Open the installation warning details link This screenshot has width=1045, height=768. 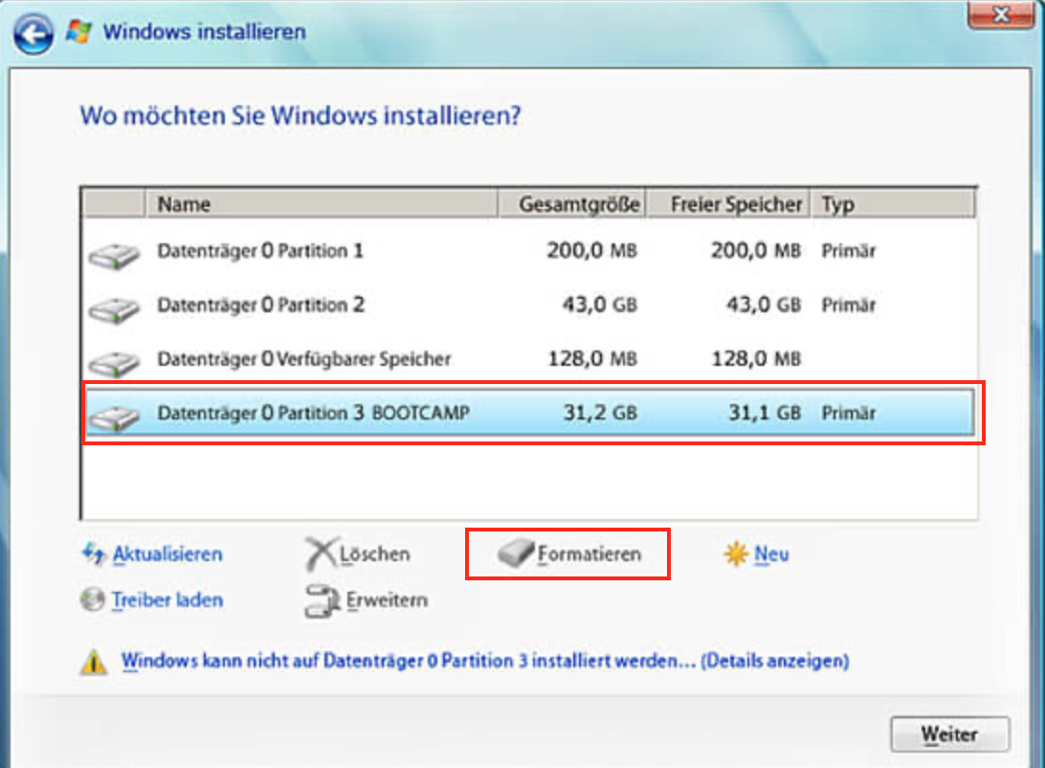point(485,661)
